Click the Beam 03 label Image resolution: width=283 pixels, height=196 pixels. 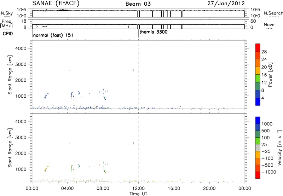click(x=138, y=4)
